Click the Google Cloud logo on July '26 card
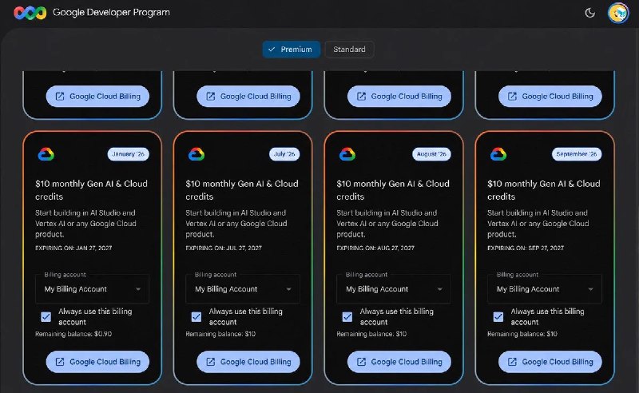The image size is (639, 393). [x=196, y=154]
